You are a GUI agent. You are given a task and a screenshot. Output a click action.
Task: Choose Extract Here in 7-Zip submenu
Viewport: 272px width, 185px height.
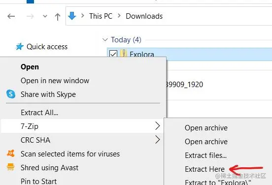[x=204, y=169]
